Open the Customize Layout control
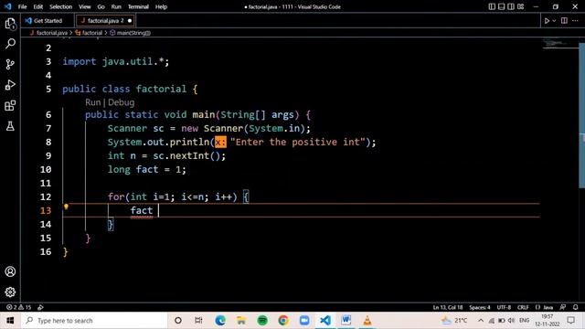 coord(520,6)
